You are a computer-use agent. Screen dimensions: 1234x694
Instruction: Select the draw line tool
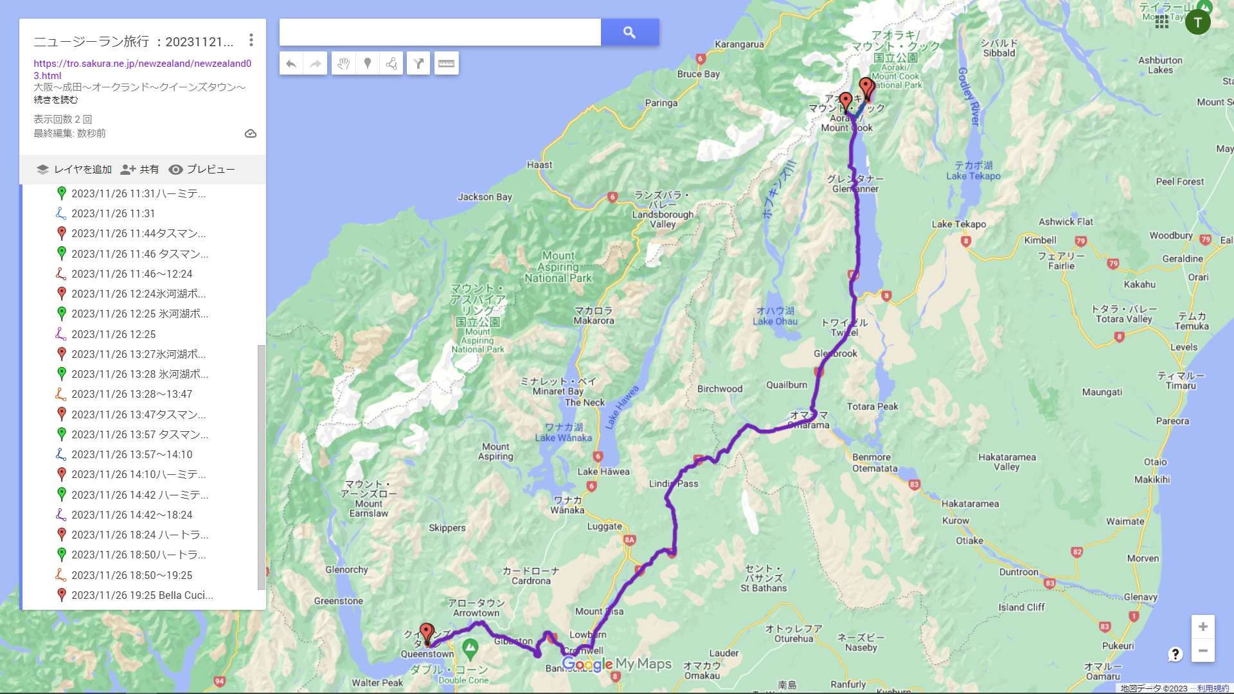(x=391, y=64)
